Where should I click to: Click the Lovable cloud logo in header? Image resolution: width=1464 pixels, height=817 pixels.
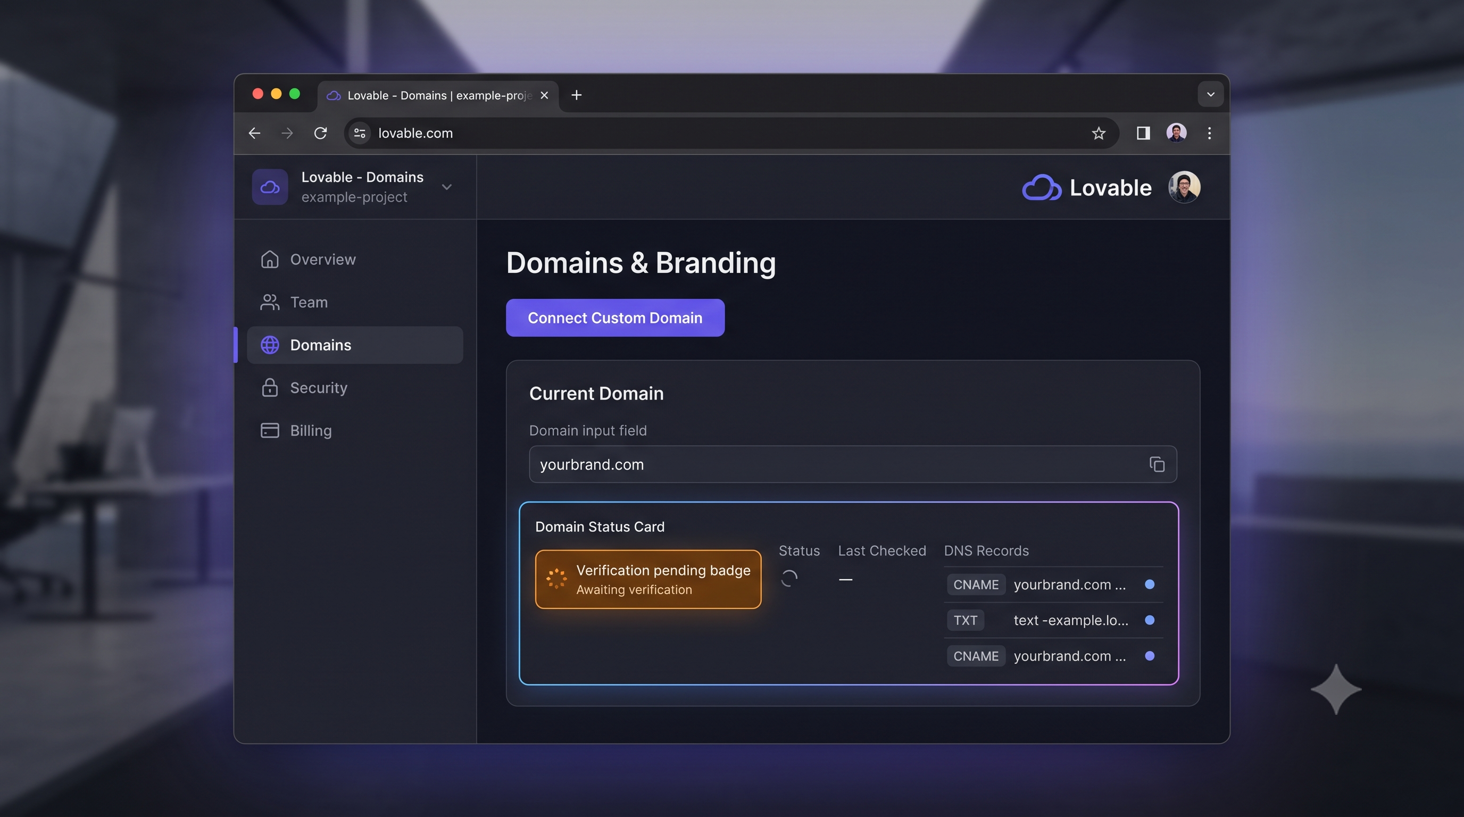[1041, 187]
